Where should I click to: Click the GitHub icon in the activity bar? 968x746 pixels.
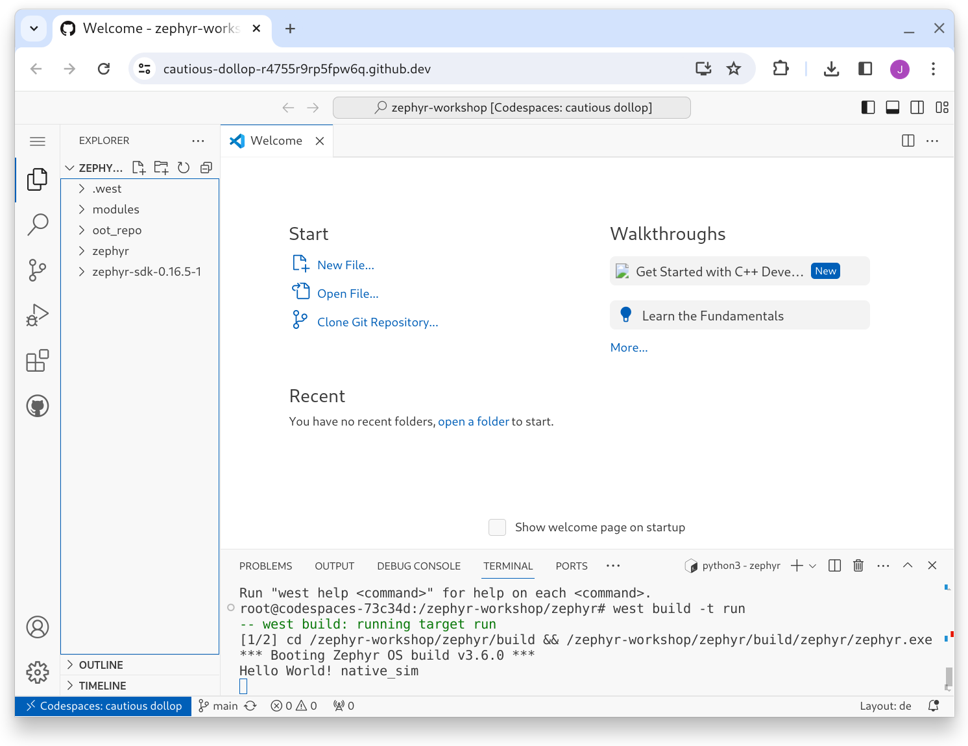tap(38, 406)
